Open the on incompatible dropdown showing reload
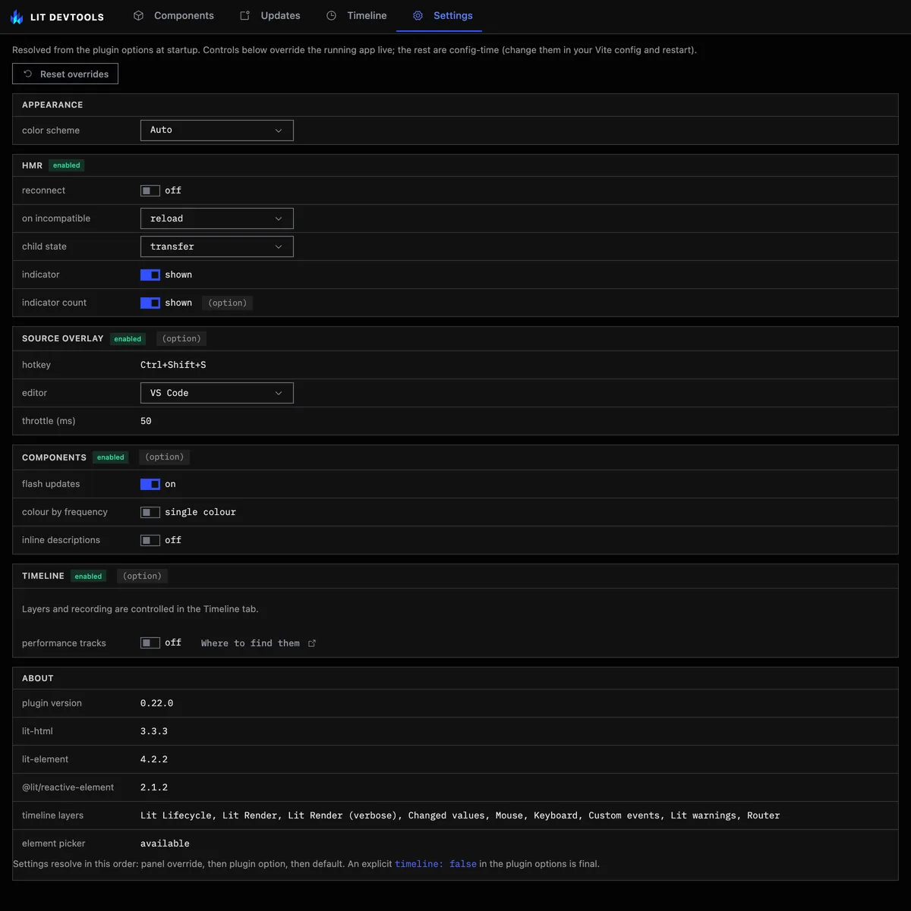This screenshot has height=911, width=911. click(217, 218)
